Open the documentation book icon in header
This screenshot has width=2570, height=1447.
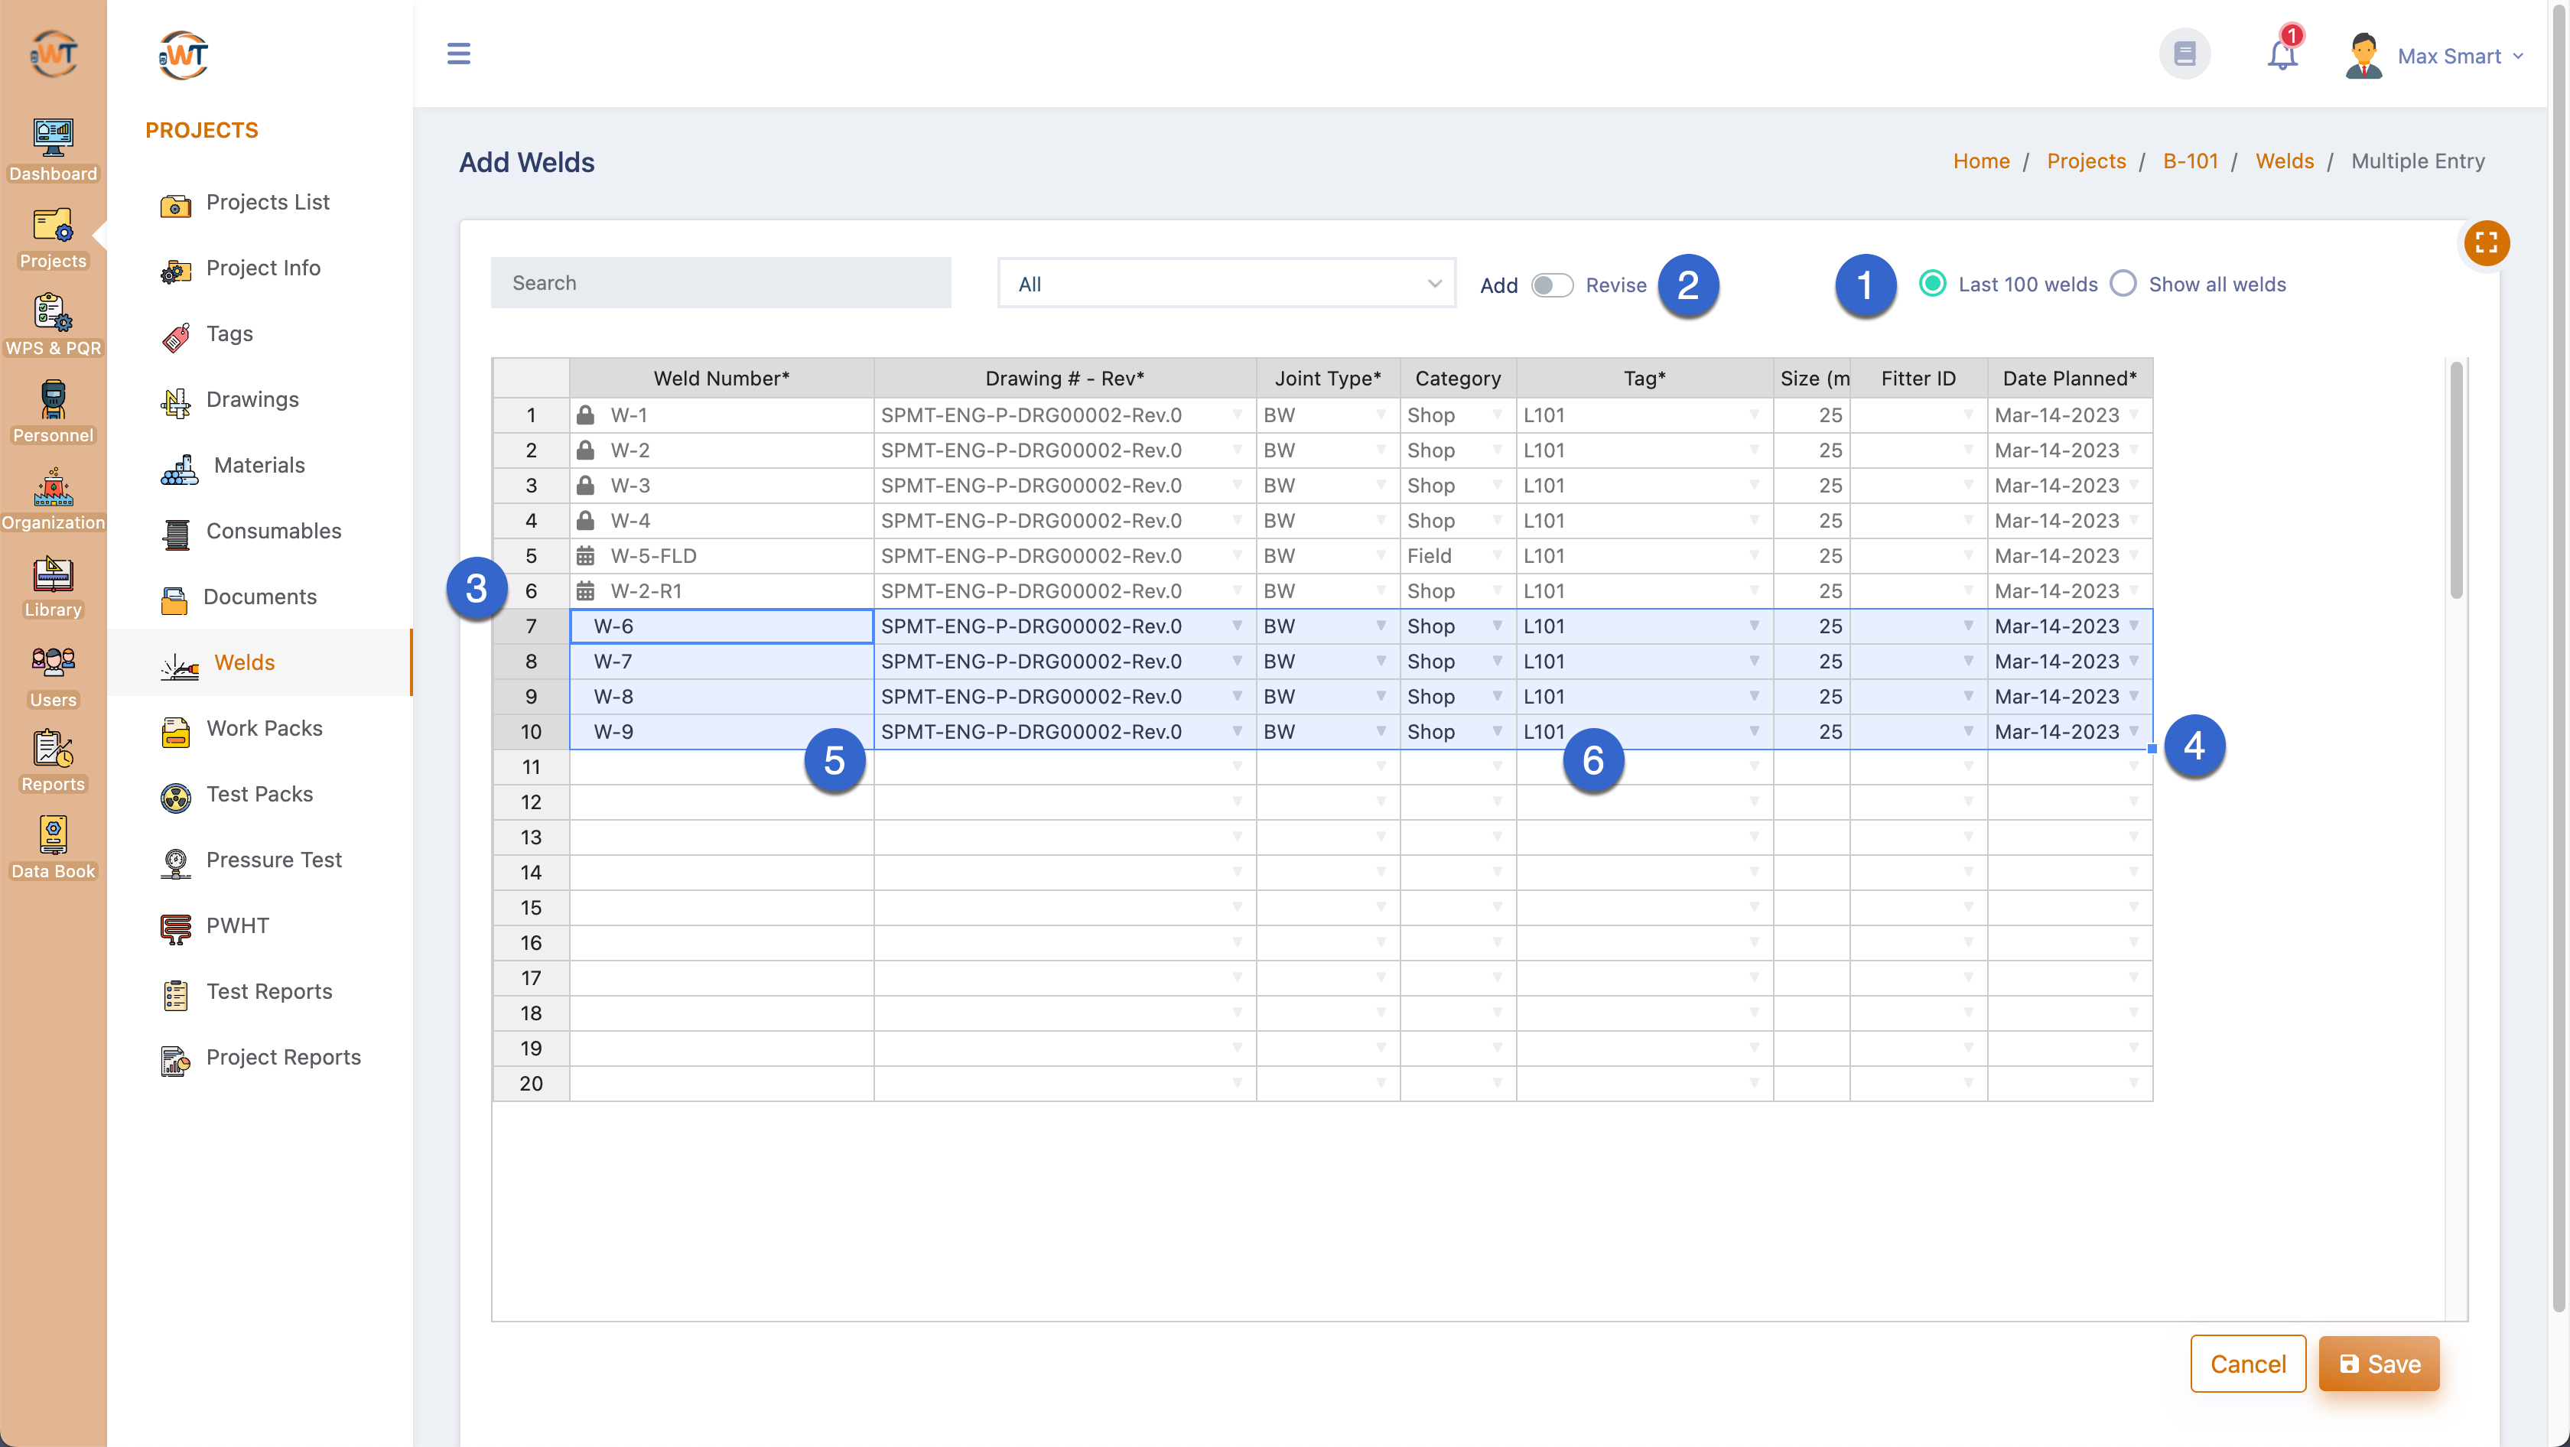(2184, 53)
